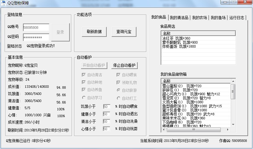Minimize the QQ宠物保姆 window
Image resolution: width=253 pixels, height=149 pixels.
pyautogui.click(x=225, y=2)
